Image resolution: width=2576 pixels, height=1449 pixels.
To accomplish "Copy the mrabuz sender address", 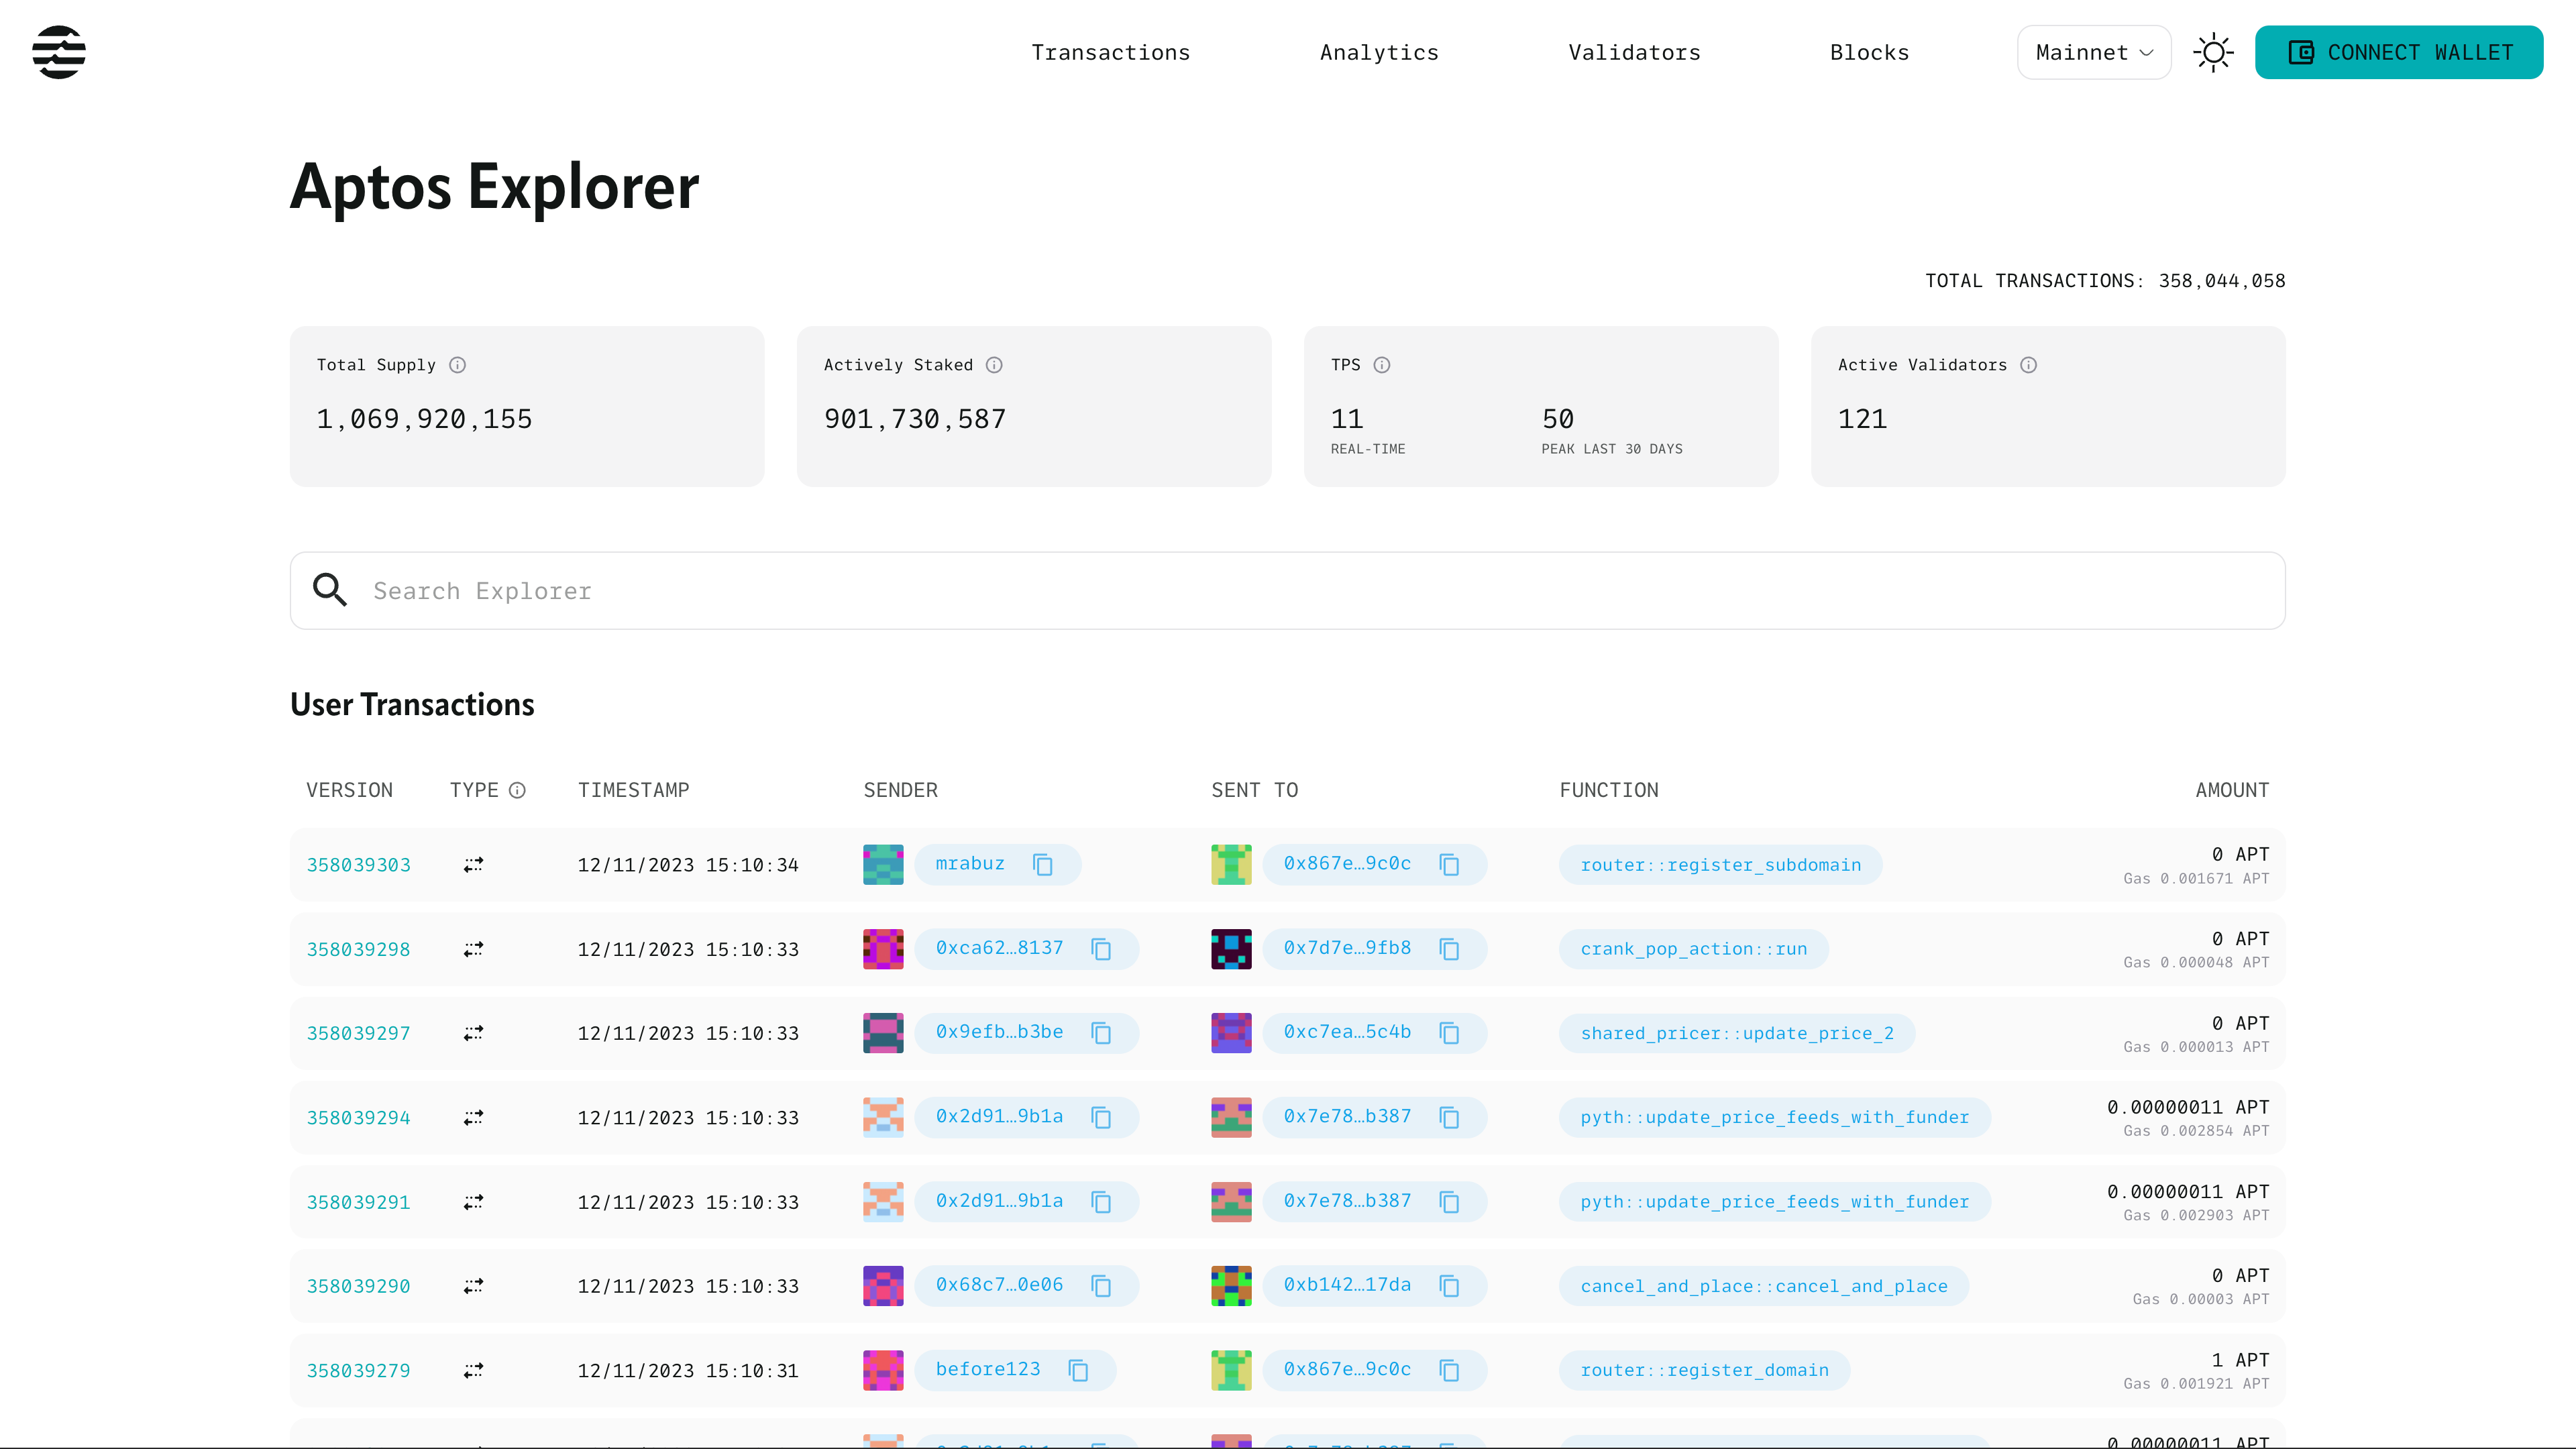I will 1043,864.
